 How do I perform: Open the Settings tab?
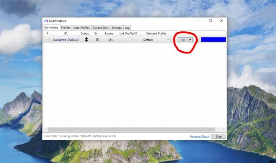(117, 28)
